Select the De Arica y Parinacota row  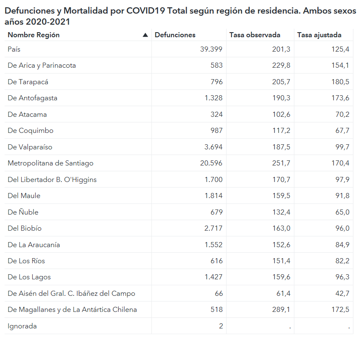tap(42, 66)
